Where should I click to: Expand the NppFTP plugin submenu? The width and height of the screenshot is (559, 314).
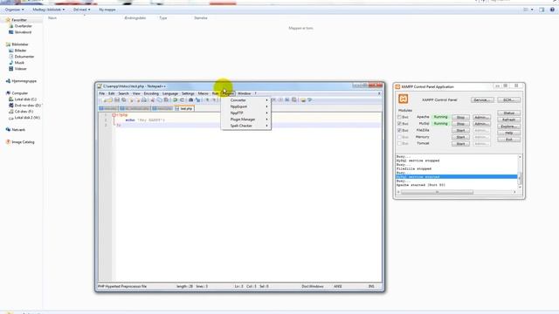coord(246,113)
